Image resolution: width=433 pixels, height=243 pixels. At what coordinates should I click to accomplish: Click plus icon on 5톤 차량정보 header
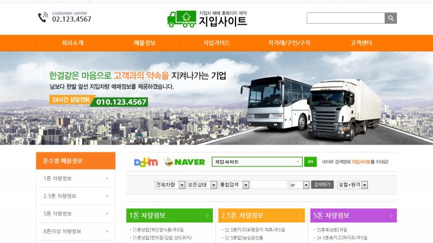click(391, 215)
